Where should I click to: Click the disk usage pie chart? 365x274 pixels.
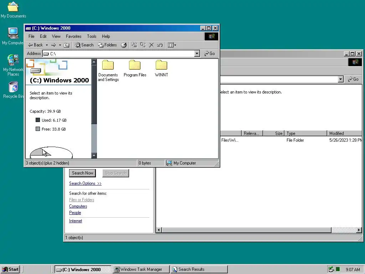click(x=51, y=153)
